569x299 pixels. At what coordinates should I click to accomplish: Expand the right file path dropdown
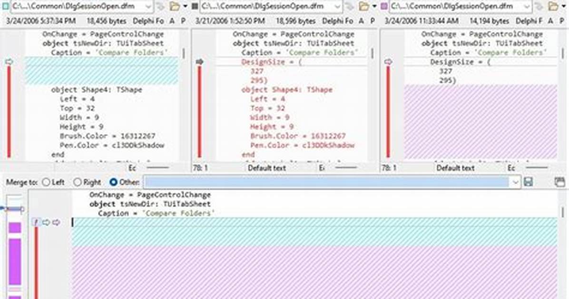[527, 7]
